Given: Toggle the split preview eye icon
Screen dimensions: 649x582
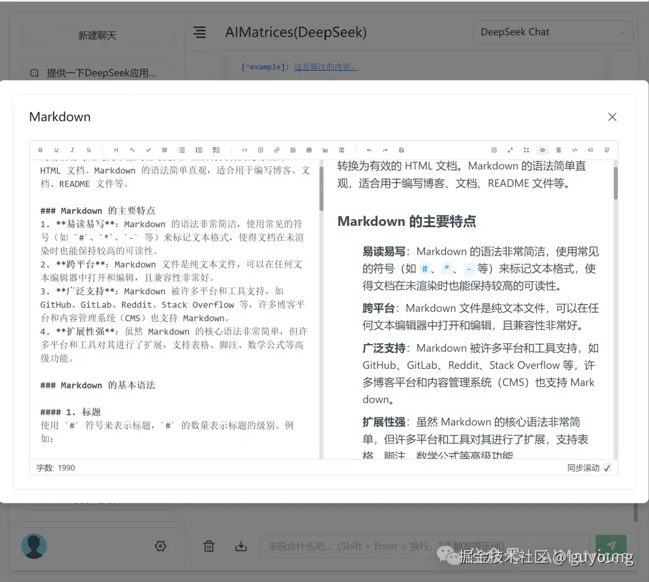Looking at the screenshot, I should click(542, 150).
